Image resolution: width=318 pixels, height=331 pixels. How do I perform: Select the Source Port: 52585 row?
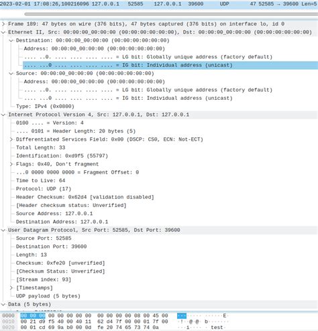[x=44, y=239]
